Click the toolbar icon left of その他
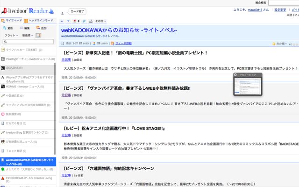299x187 pixels. (91, 21)
